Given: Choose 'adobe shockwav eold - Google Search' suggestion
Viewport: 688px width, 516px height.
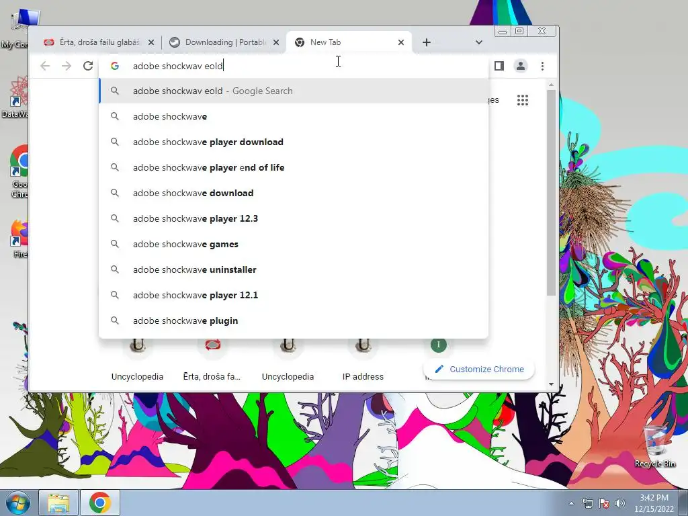Looking at the screenshot, I should click(x=294, y=91).
